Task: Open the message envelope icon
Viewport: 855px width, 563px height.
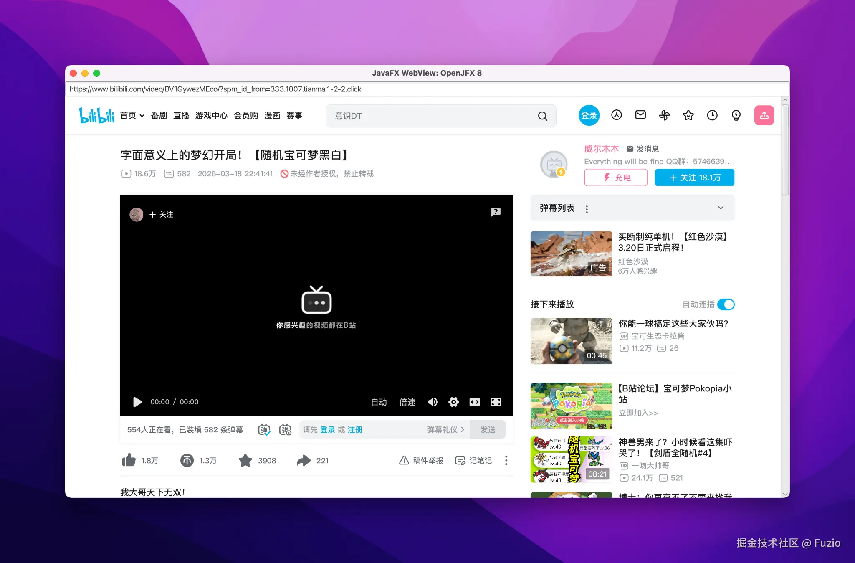Action: click(x=640, y=115)
